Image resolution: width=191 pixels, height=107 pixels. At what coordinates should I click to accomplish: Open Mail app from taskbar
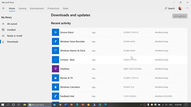[x=54, y=105]
